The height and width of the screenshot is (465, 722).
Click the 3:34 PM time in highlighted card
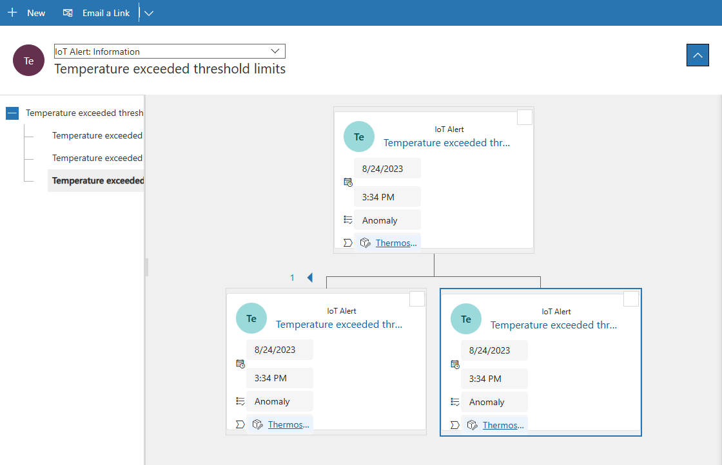tap(494, 379)
